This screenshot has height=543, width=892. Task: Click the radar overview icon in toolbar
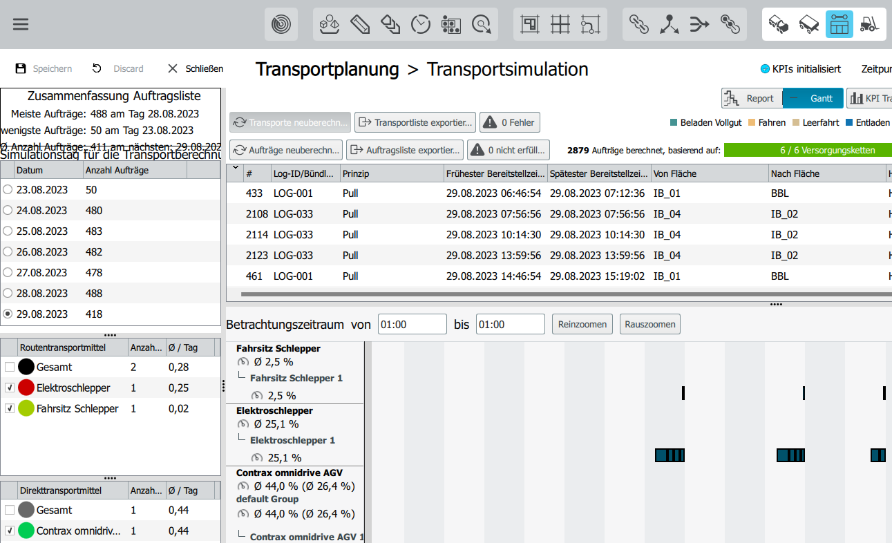[x=281, y=25]
